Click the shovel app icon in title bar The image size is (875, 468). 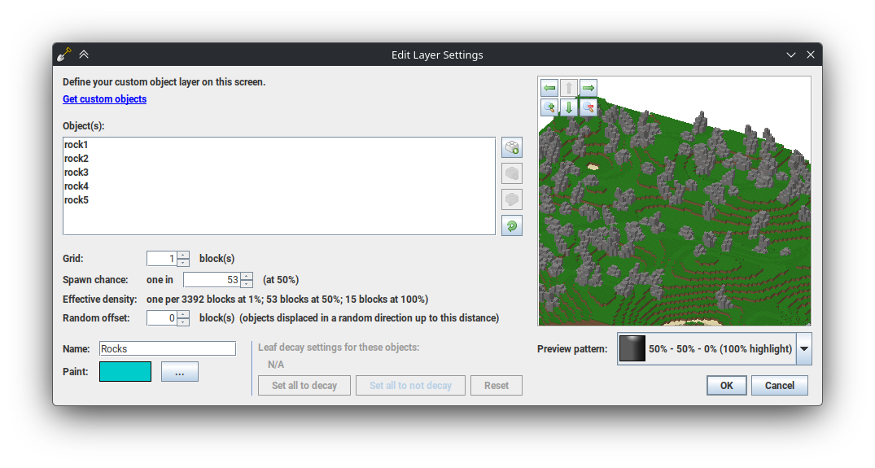[x=64, y=55]
